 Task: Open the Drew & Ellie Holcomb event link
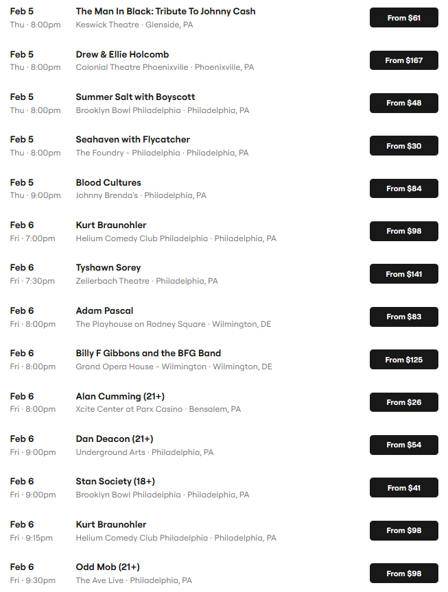coord(122,54)
